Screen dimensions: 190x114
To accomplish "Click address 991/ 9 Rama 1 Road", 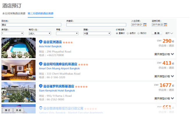I will [59, 96].
